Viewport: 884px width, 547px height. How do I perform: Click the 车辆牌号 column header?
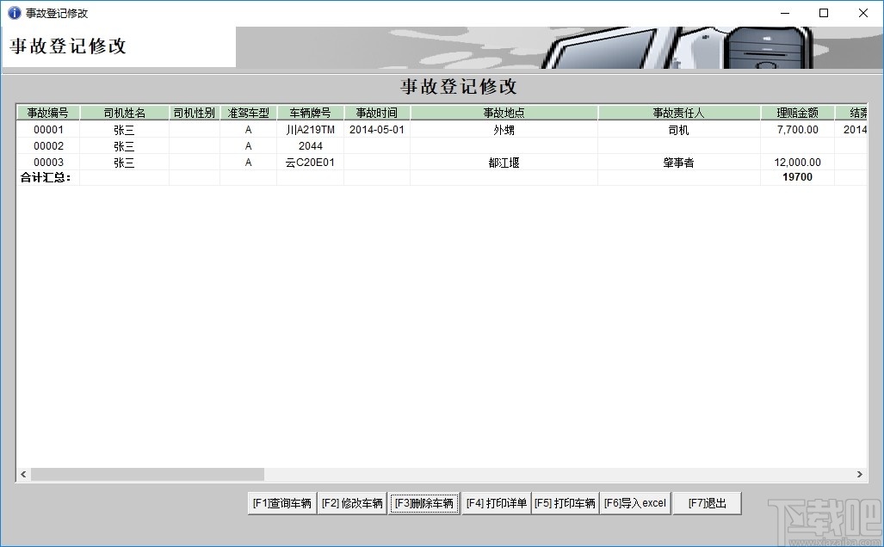click(x=310, y=112)
